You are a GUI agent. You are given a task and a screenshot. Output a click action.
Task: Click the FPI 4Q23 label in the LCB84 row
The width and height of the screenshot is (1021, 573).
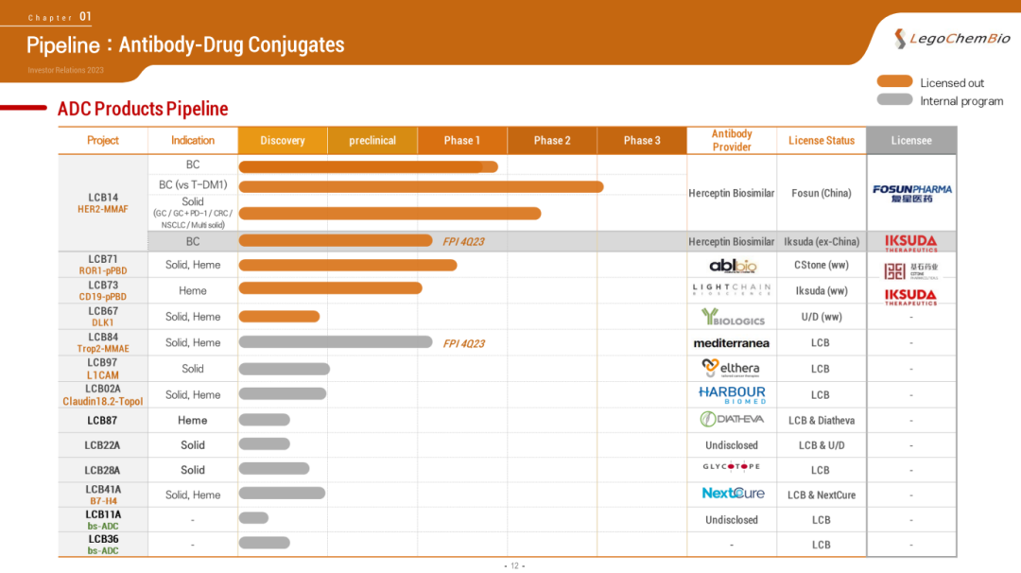pos(463,343)
